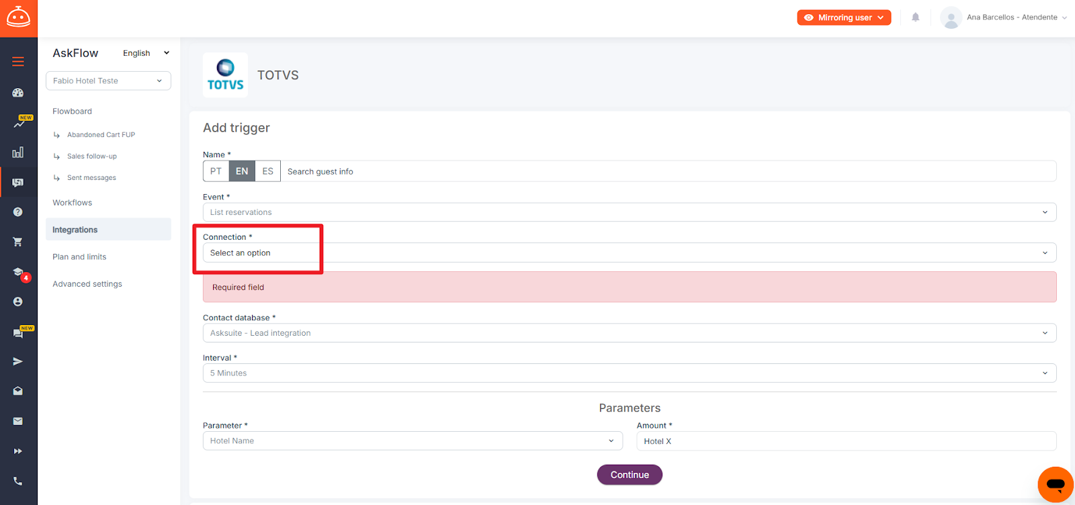Open the Interval 5 Minutes dropdown
This screenshot has height=505, width=1075.
pos(630,373)
